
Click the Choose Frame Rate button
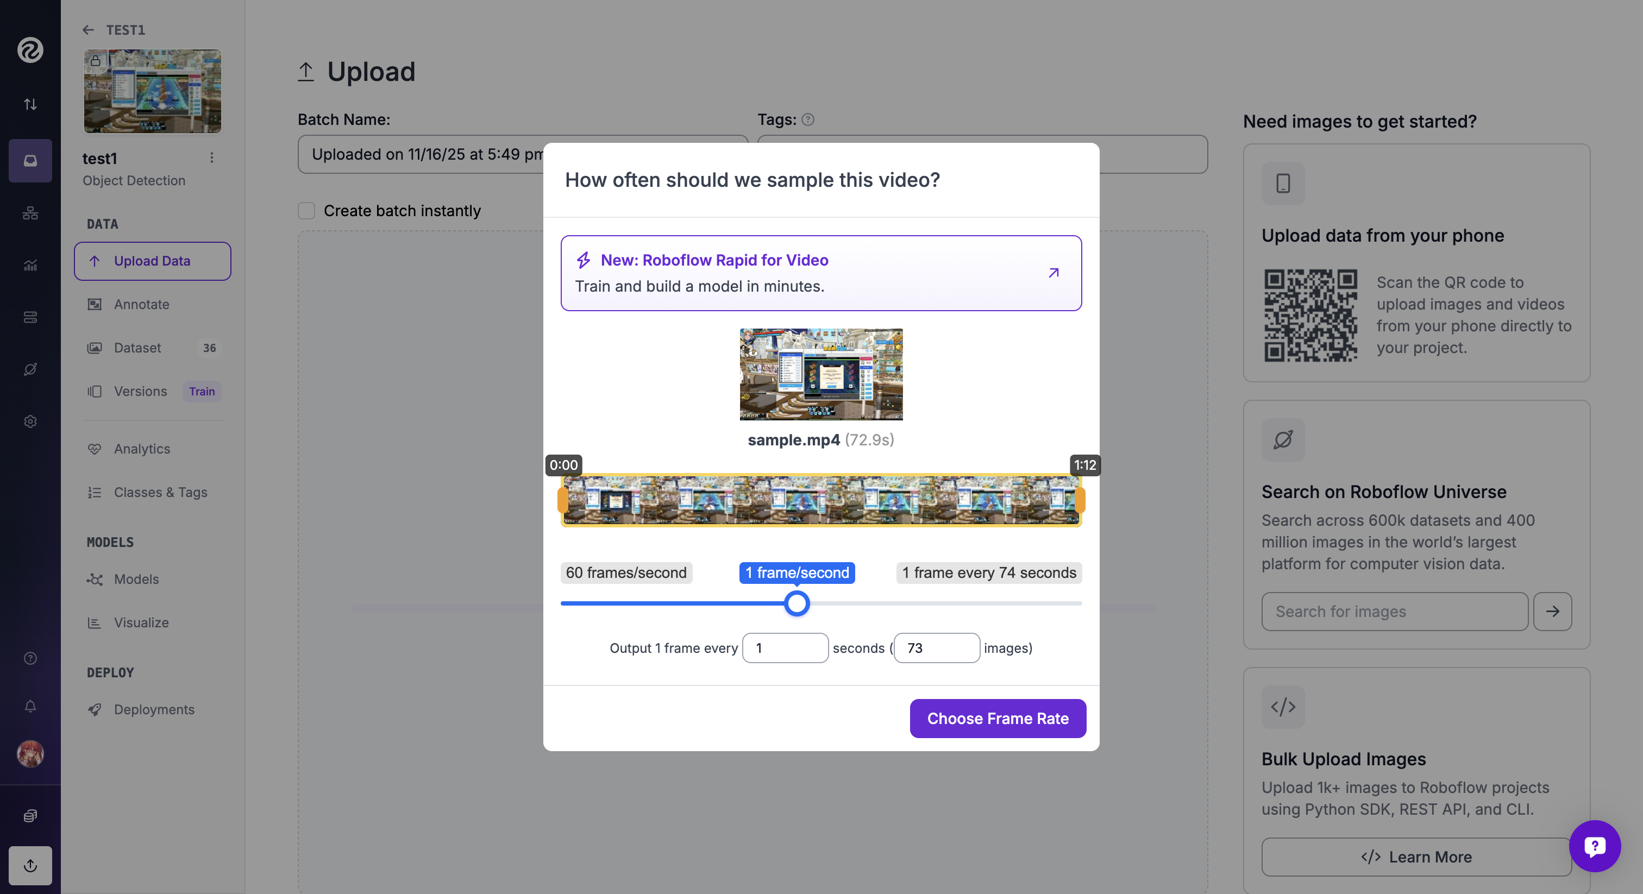[x=998, y=719]
